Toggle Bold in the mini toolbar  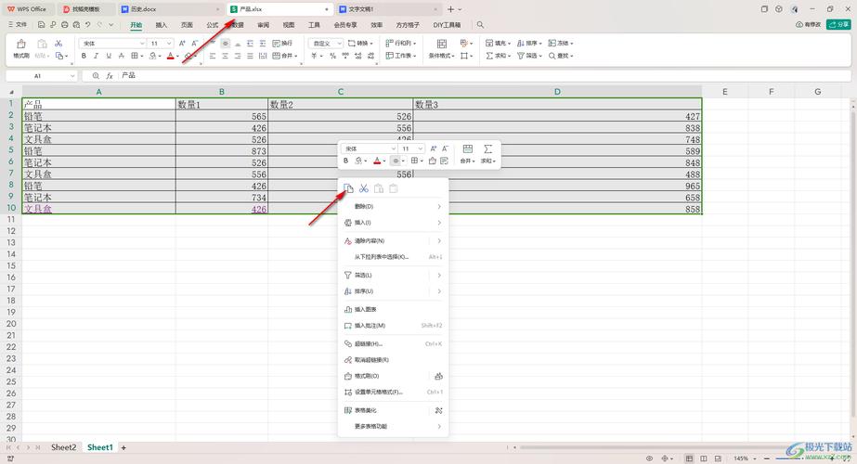click(x=346, y=161)
